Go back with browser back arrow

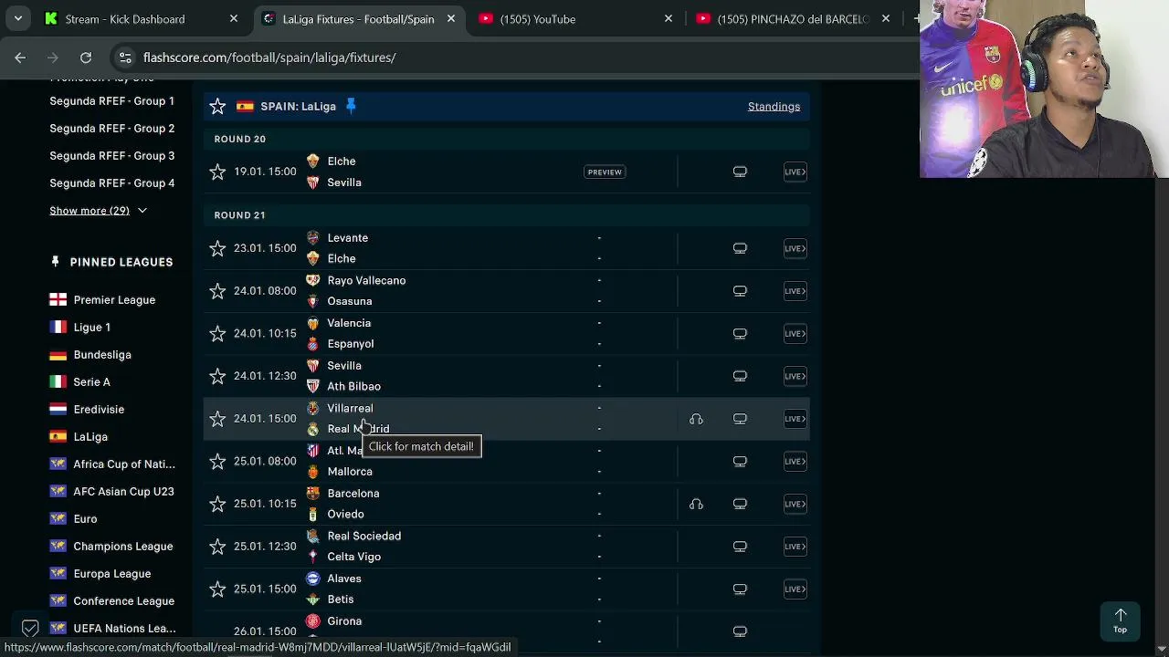point(20,57)
